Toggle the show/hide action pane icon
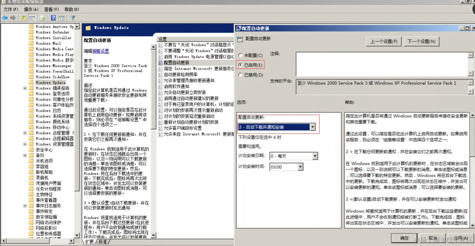The height and width of the screenshot is (246, 475). (x=62, y=18)
